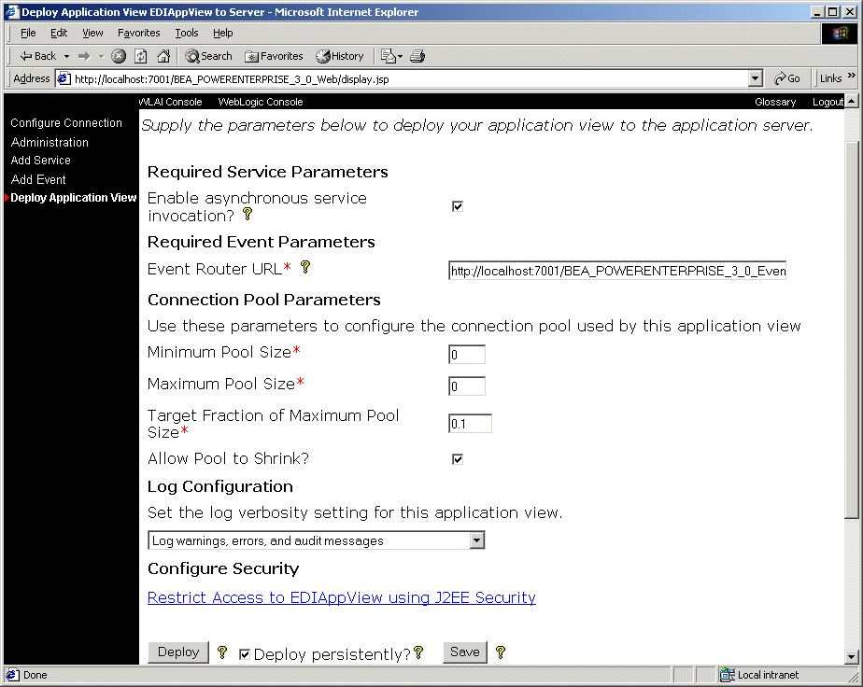Select Deploy Application View in sidebar

tap(73, 198)
